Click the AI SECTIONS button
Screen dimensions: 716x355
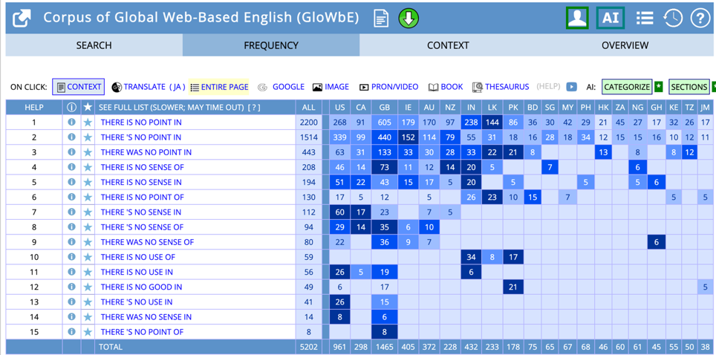click(x=689, y=87)
